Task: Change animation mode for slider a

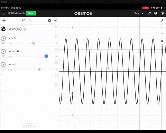Action: pyautogui.click(x=3, y=69)
